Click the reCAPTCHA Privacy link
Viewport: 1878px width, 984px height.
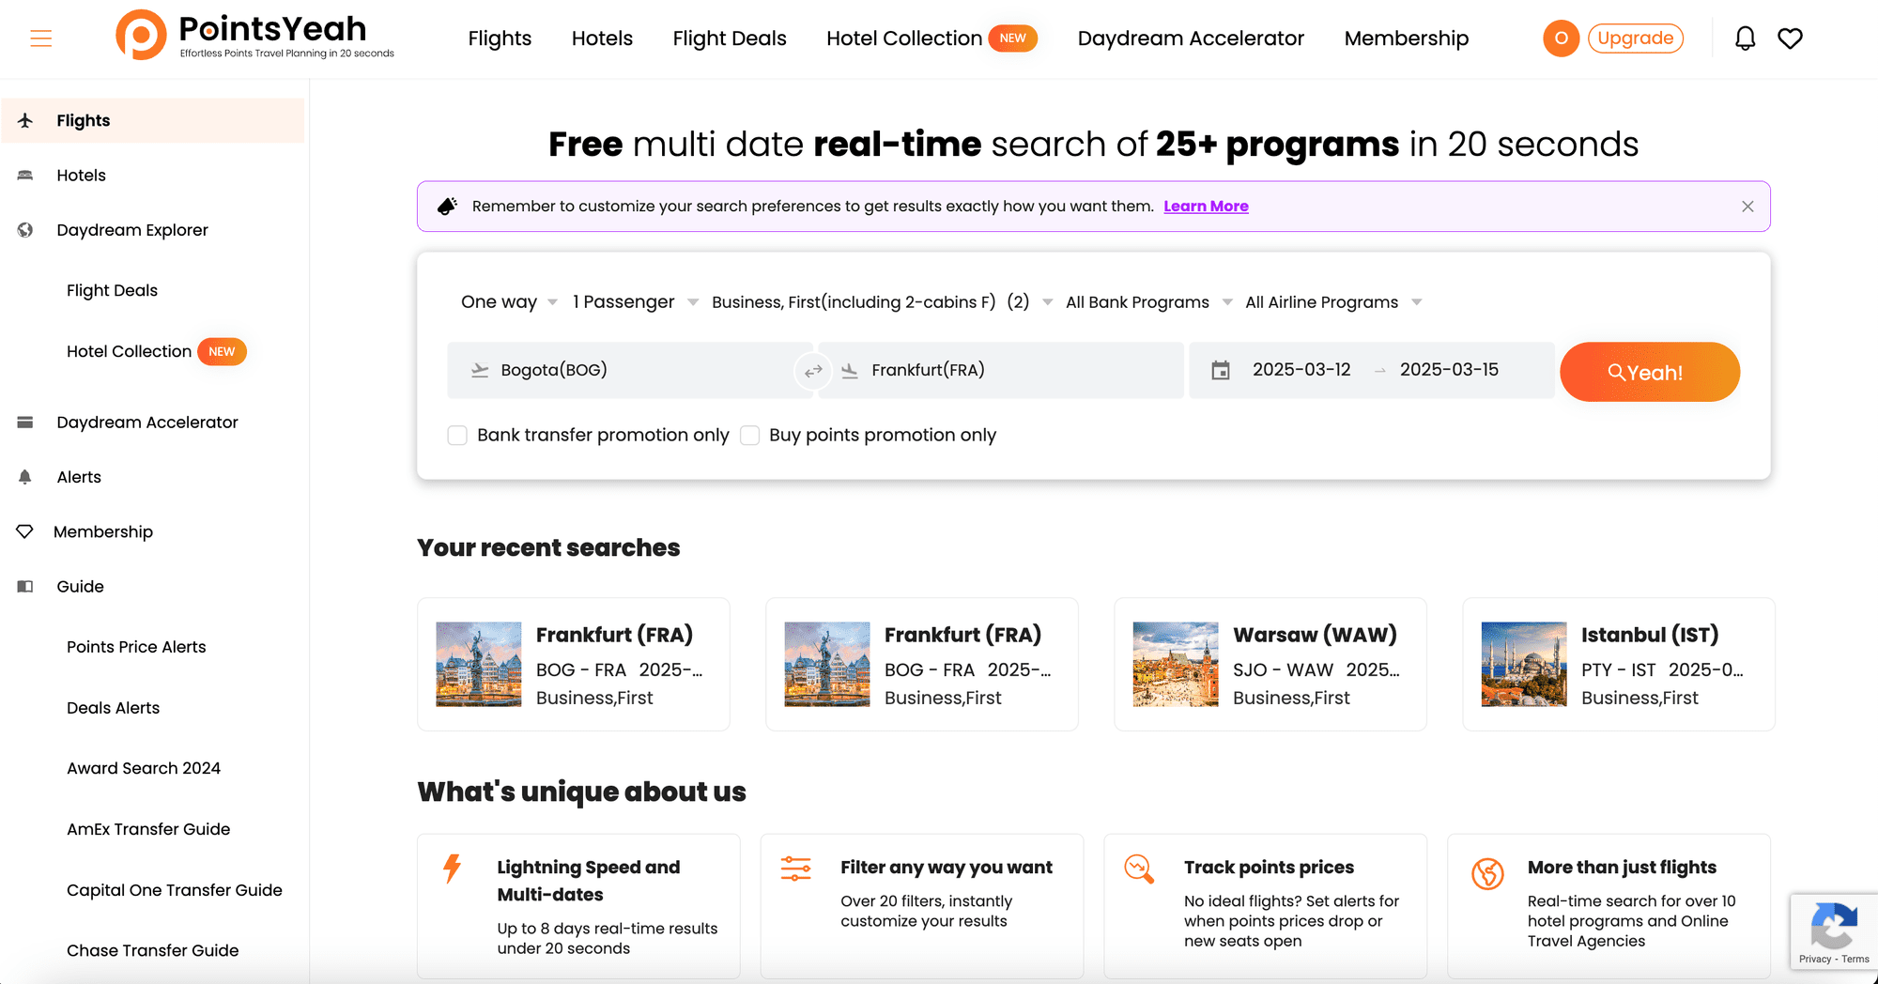(1814, 959)
